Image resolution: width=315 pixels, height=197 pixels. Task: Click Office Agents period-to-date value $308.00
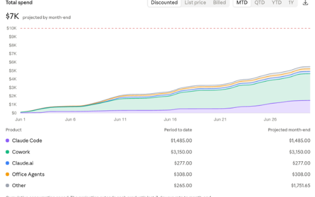(x=183, y=174)
